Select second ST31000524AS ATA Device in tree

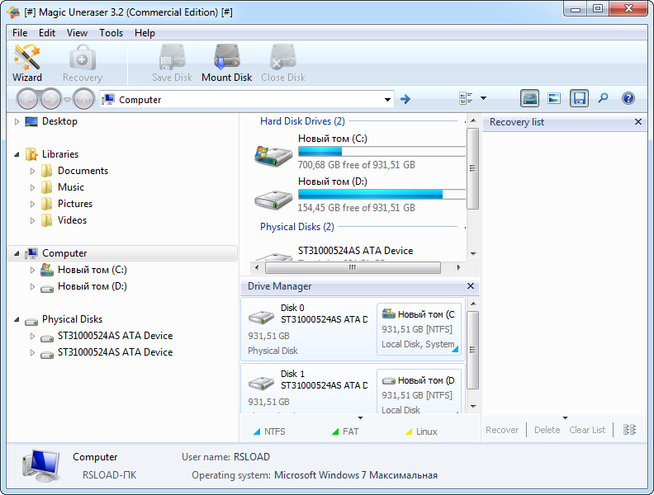pos(115,352)
